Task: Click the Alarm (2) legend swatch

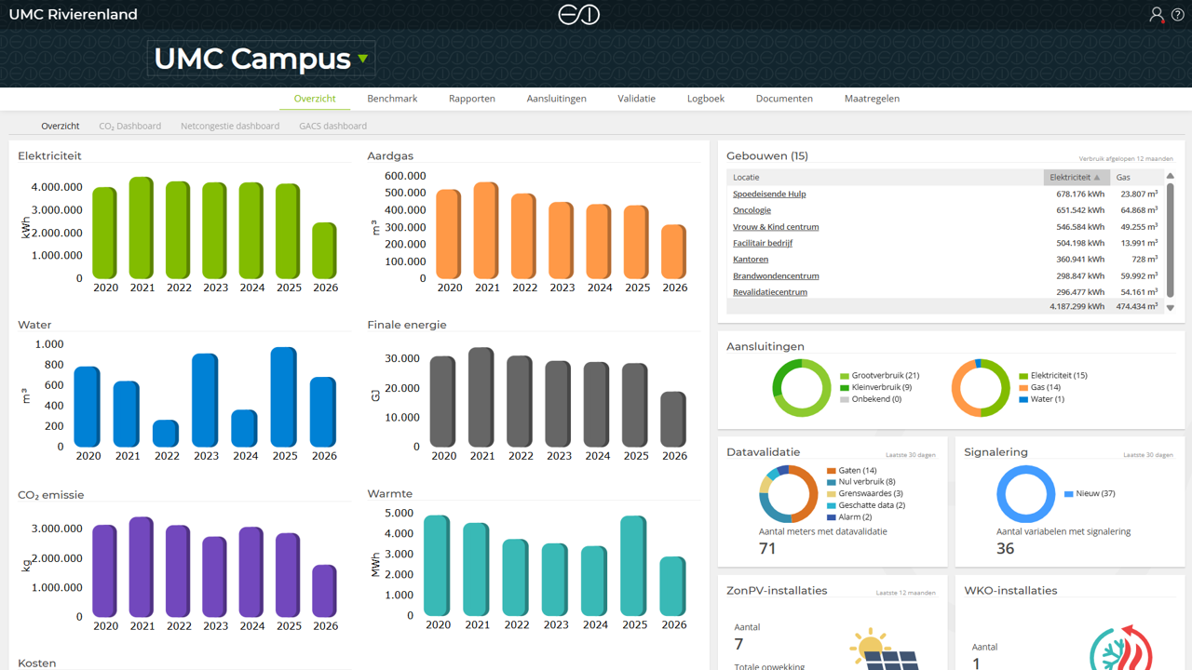Action: (832, 516)
